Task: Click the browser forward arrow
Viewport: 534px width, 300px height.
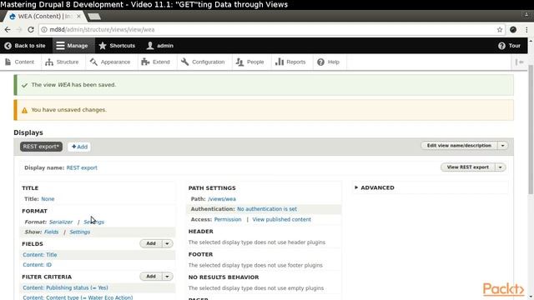Action: [19, 30]
